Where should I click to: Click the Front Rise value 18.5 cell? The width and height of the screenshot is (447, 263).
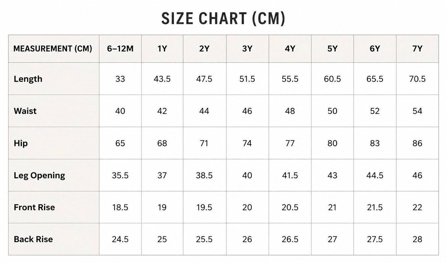click(120, 207)
